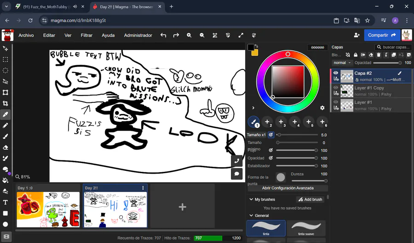Click the Add brush button

click(x=310, y=199)
